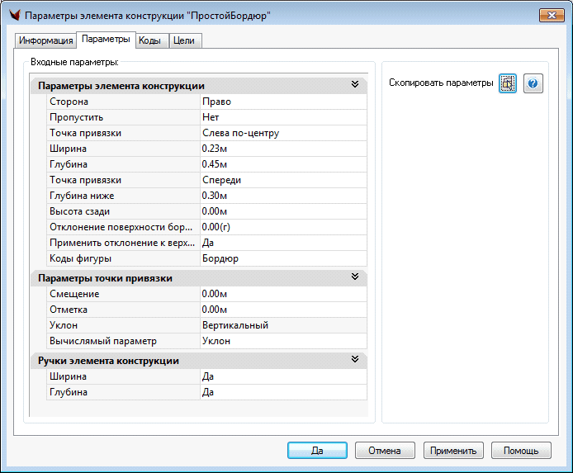Switch to the Цели tab

pyautogui.click(x=183, y=40)
